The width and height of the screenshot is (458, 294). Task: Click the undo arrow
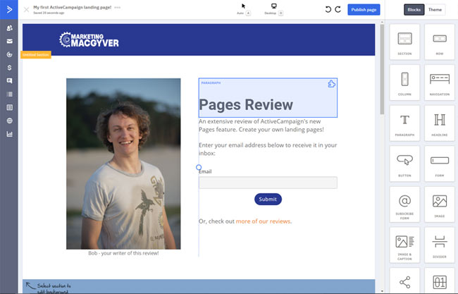[328, 9]
